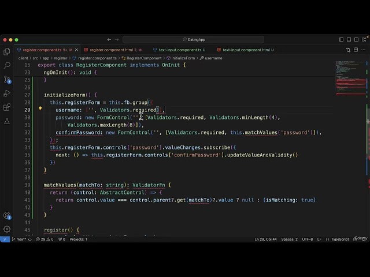Click the register method name on line 45

[x=55, y=230]
